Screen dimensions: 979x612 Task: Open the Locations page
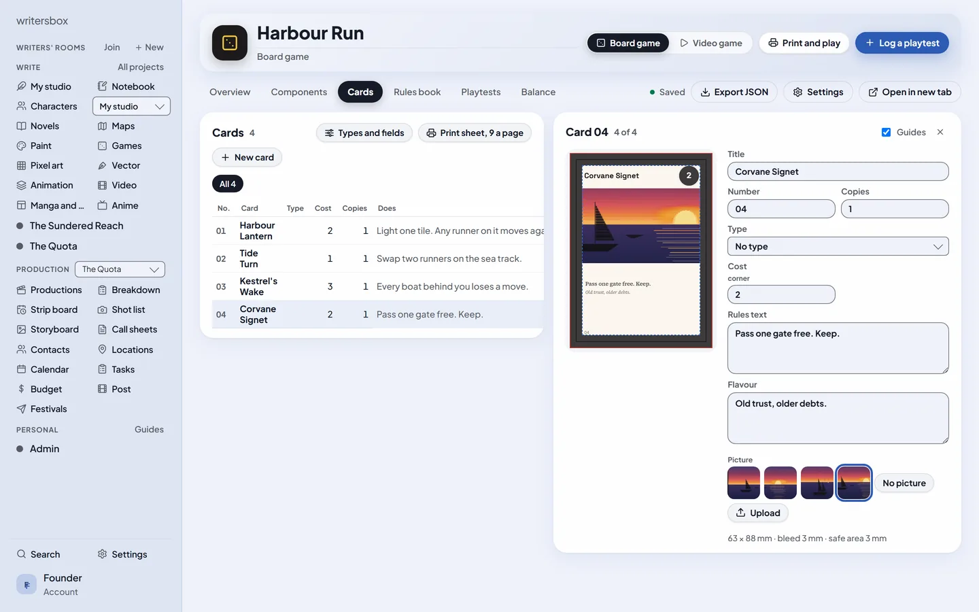[126, 350]
